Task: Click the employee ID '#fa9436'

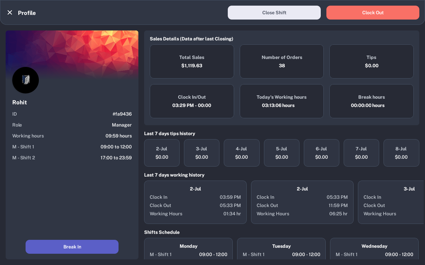Action: (x=122, y=114)
